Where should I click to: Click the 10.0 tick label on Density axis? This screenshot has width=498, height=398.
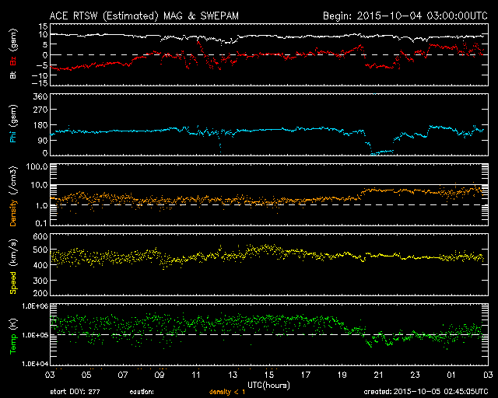tap(39, 185)
